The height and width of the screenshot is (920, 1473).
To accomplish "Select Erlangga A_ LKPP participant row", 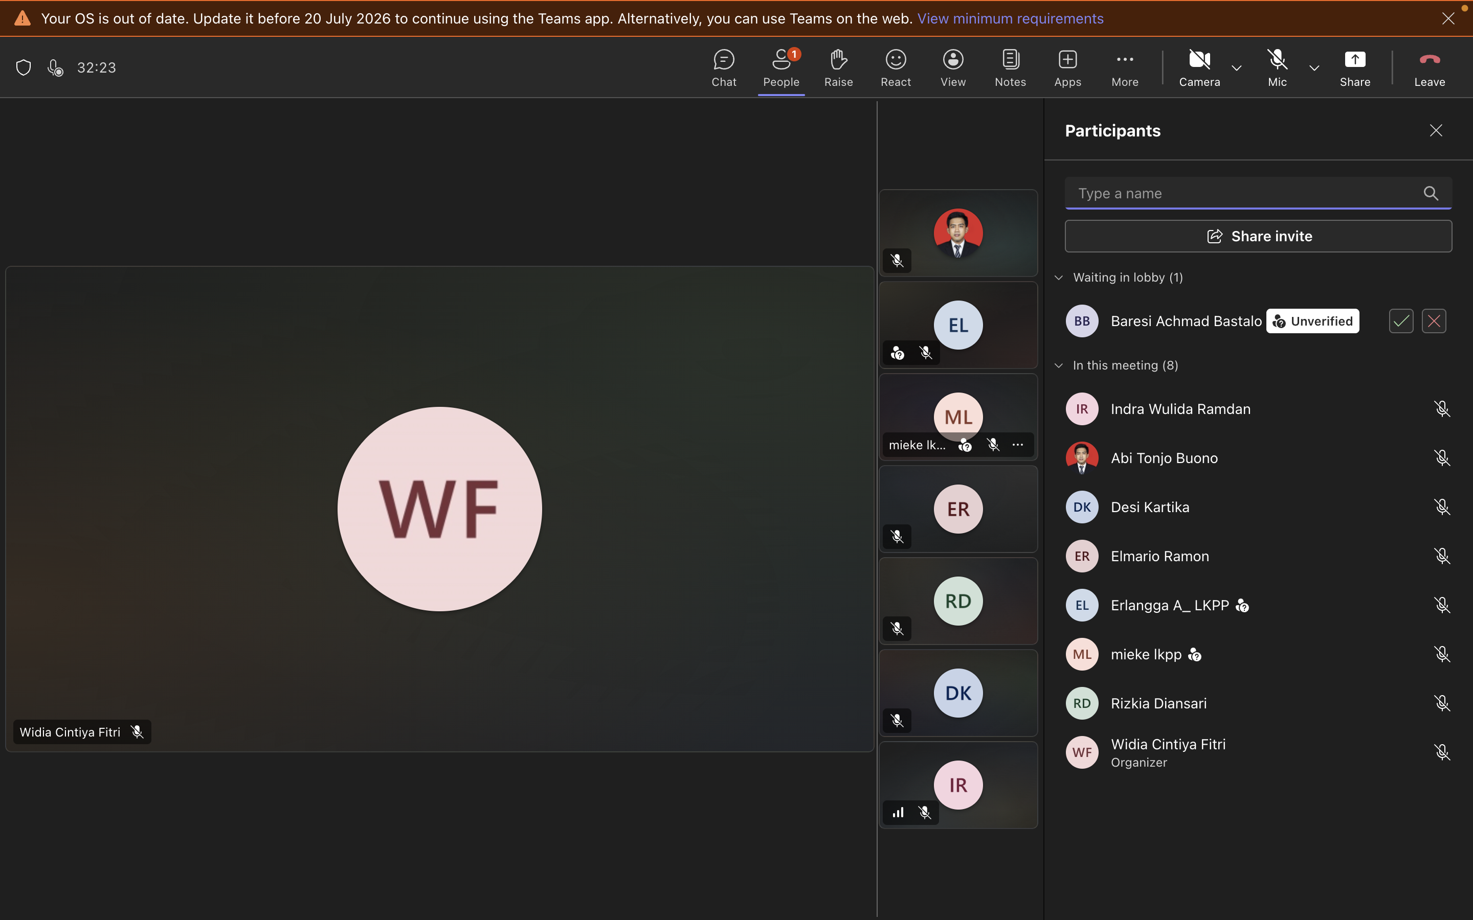I will pos(1258,605).
